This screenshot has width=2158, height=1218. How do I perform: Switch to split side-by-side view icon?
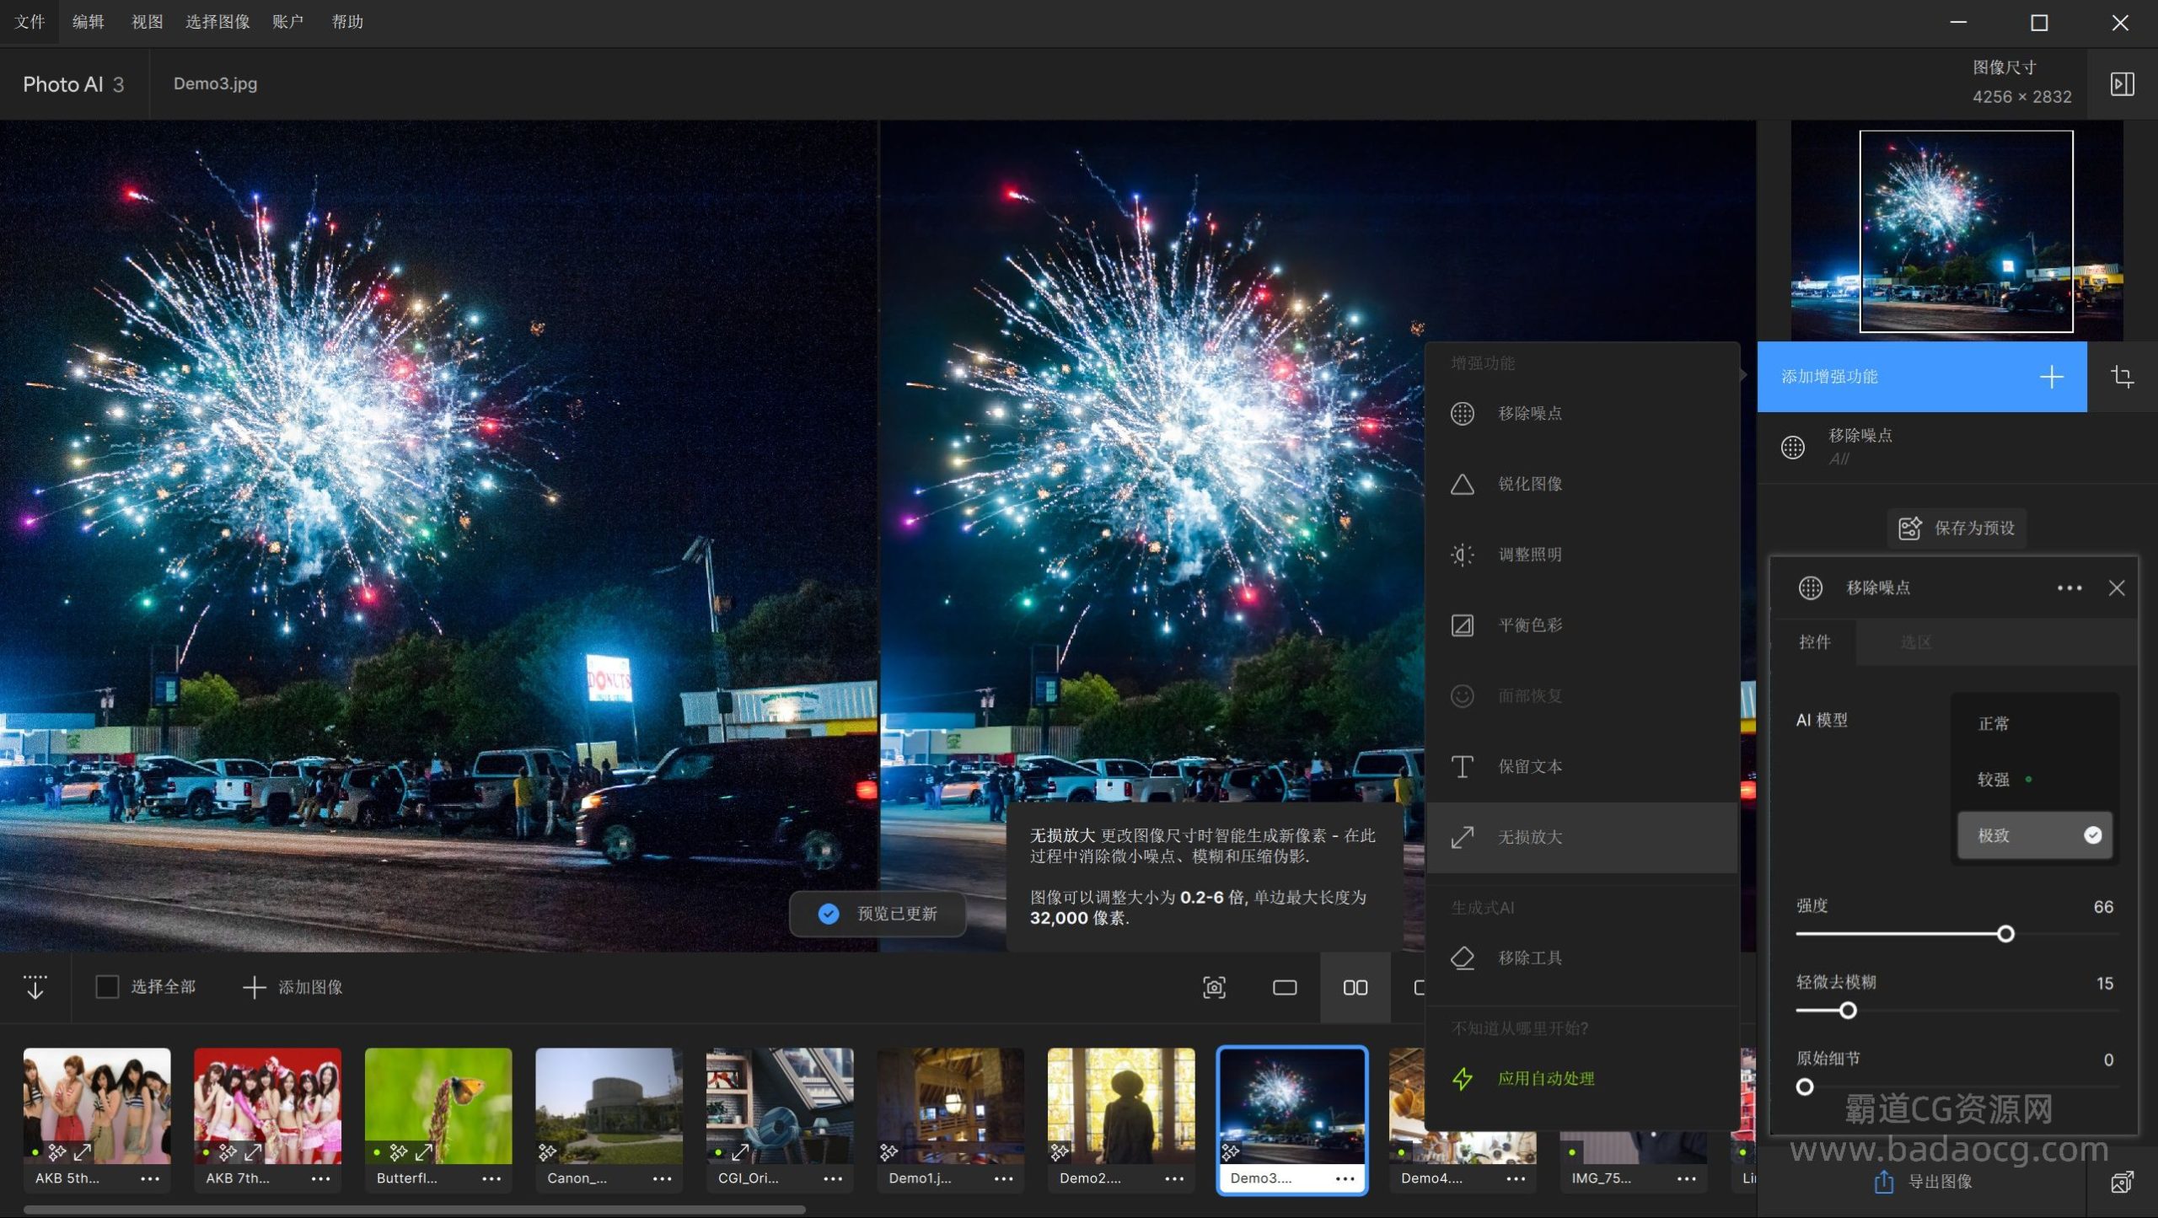pyautogui.click(x=1355, y=987)
